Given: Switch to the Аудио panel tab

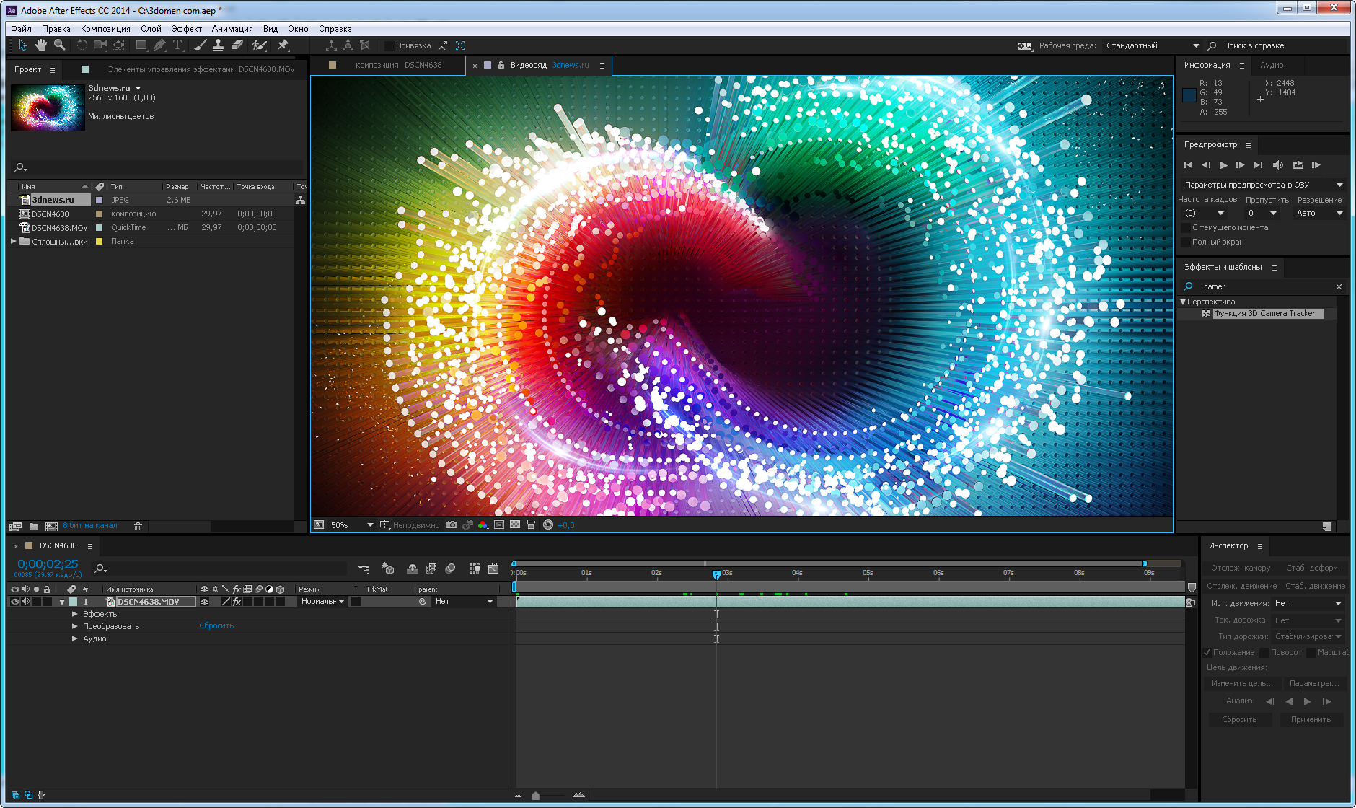Looking at the screenshot, I should coord(1272,65).
